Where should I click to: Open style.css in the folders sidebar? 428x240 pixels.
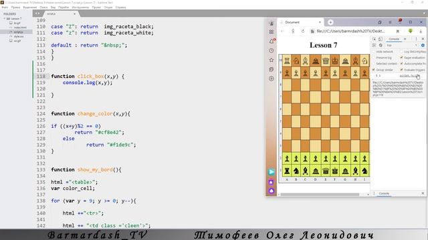(19, 37)
